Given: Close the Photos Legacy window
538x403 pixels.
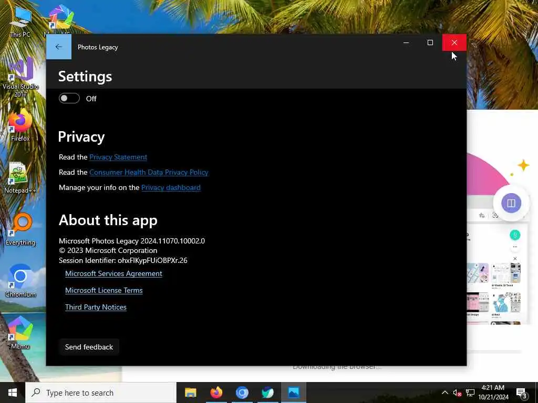Looking at the screenshot, I should [x=454, y=43].
